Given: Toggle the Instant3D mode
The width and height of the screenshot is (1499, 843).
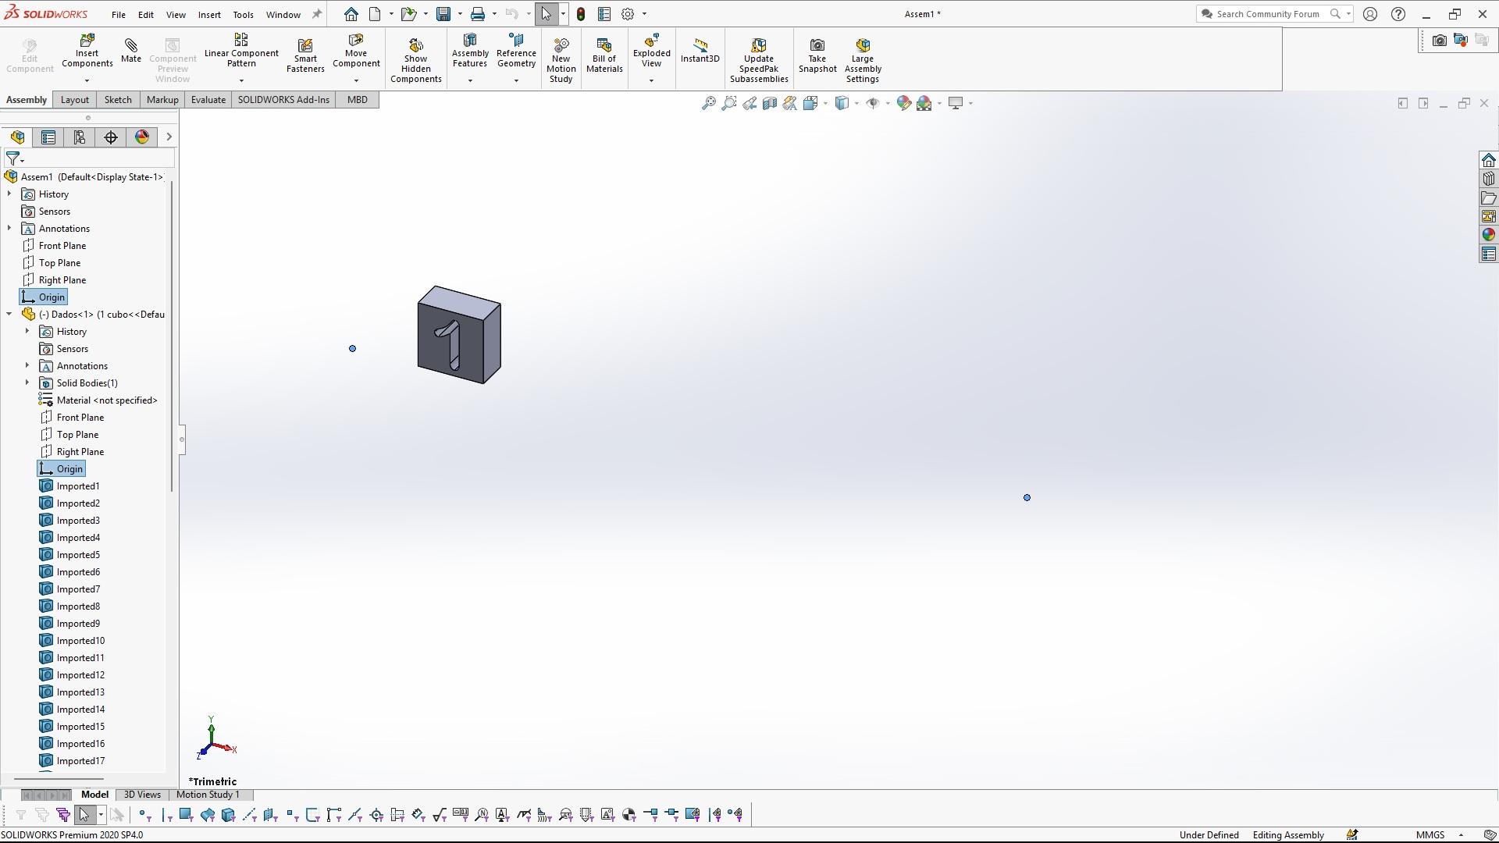Looking at the screenshot, I should coord(700,50).
